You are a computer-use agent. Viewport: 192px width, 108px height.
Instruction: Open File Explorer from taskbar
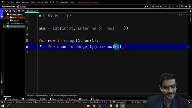pyautogui.click(x=88, y=106)
